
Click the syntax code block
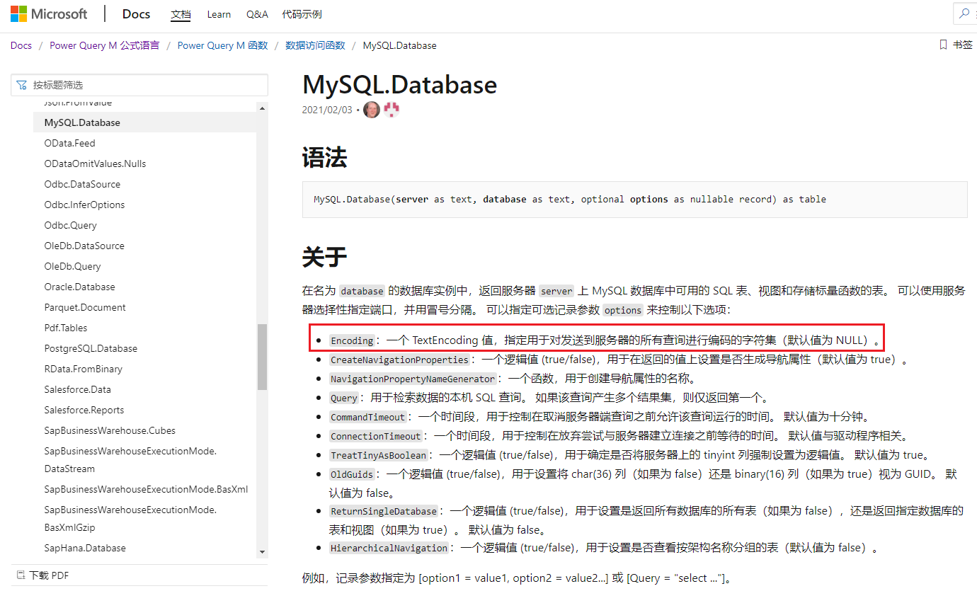[634, 199]
